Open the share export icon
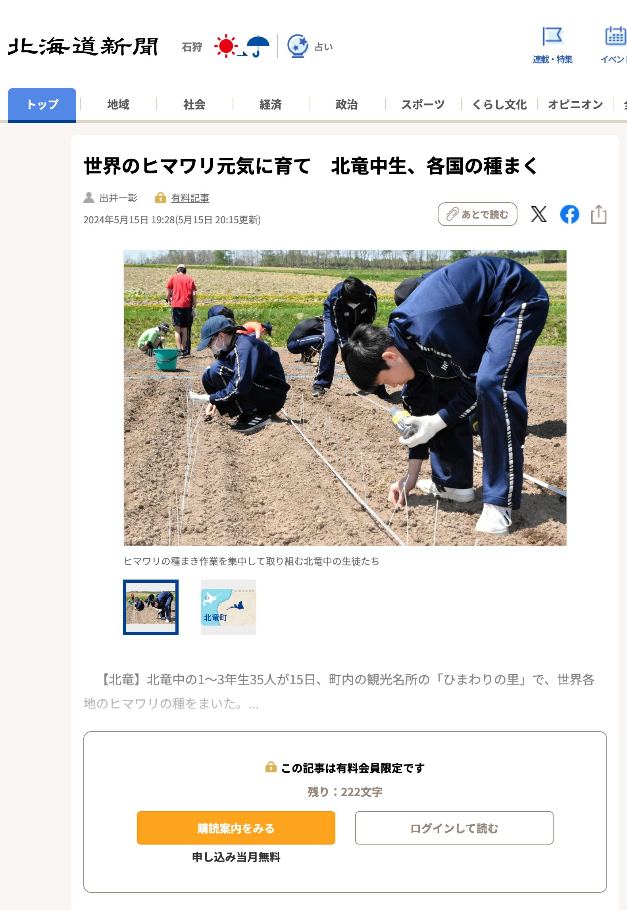 (598, 214)
